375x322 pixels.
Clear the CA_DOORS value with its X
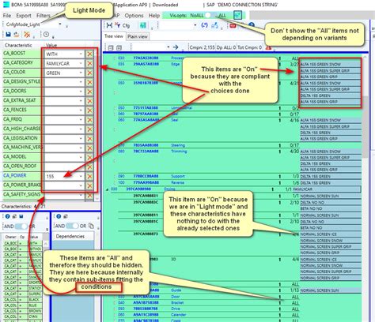(x=89, y=92)
